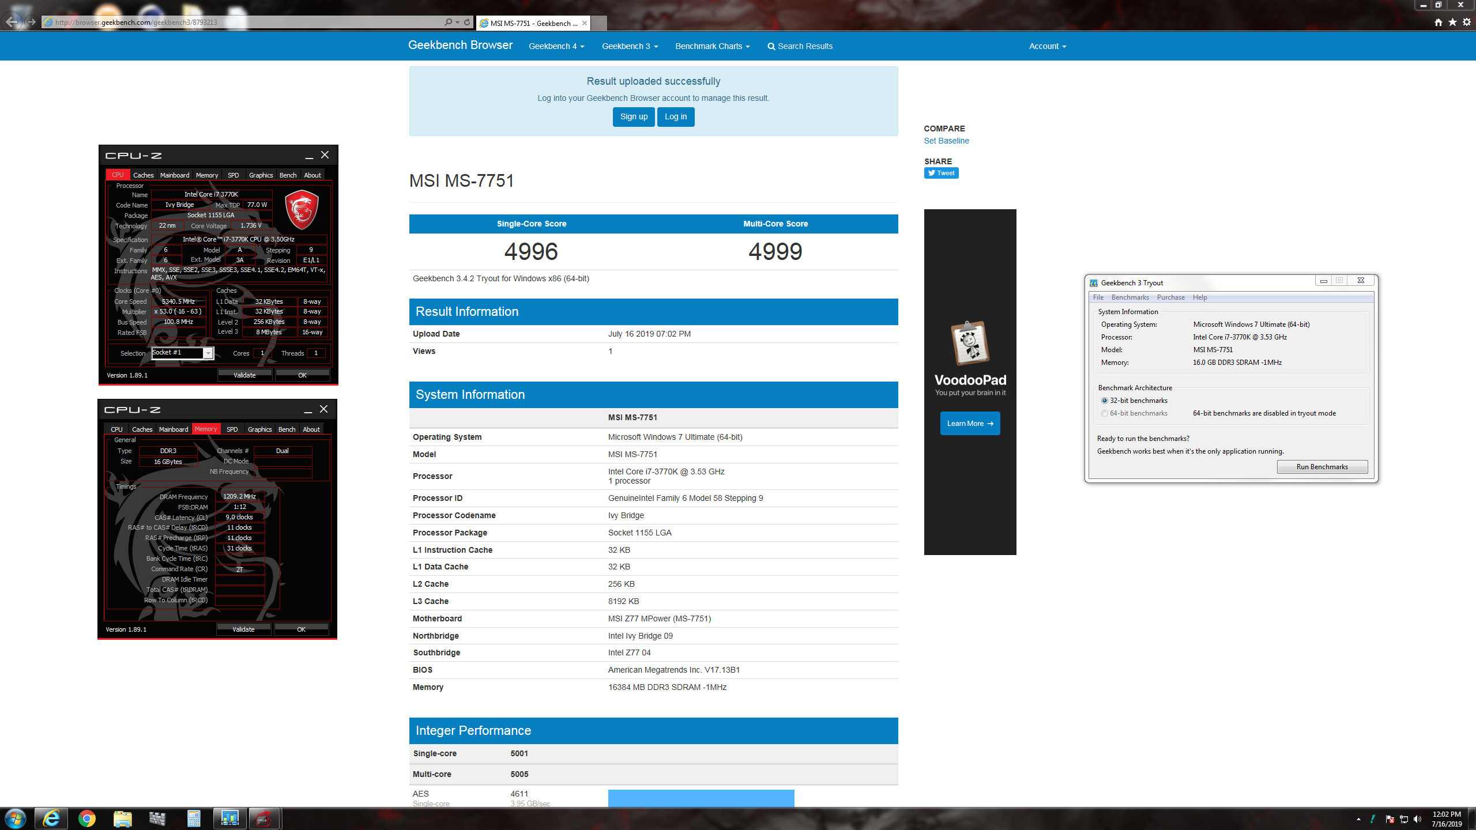Open Purchase menu in Geekbench 3 Tryout
The image size is (1476, 830).
[x=1170, y=297]
